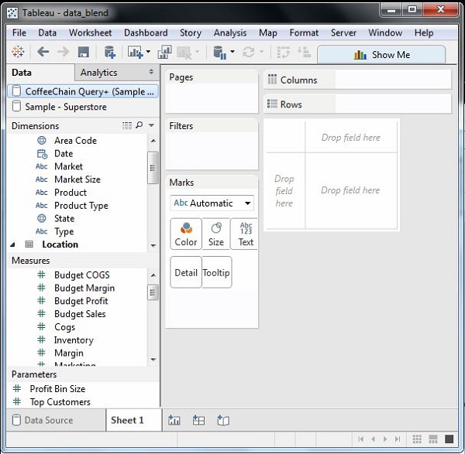Viewport: 465px width, 454px height.
Task: Click the Tooltip button on Marks card
Action: [x=216, y=273]
